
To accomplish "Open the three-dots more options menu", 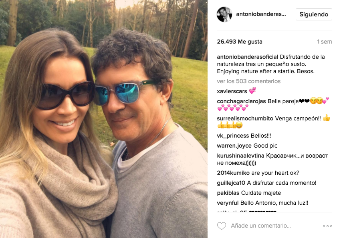I will (x=327, y=226).
